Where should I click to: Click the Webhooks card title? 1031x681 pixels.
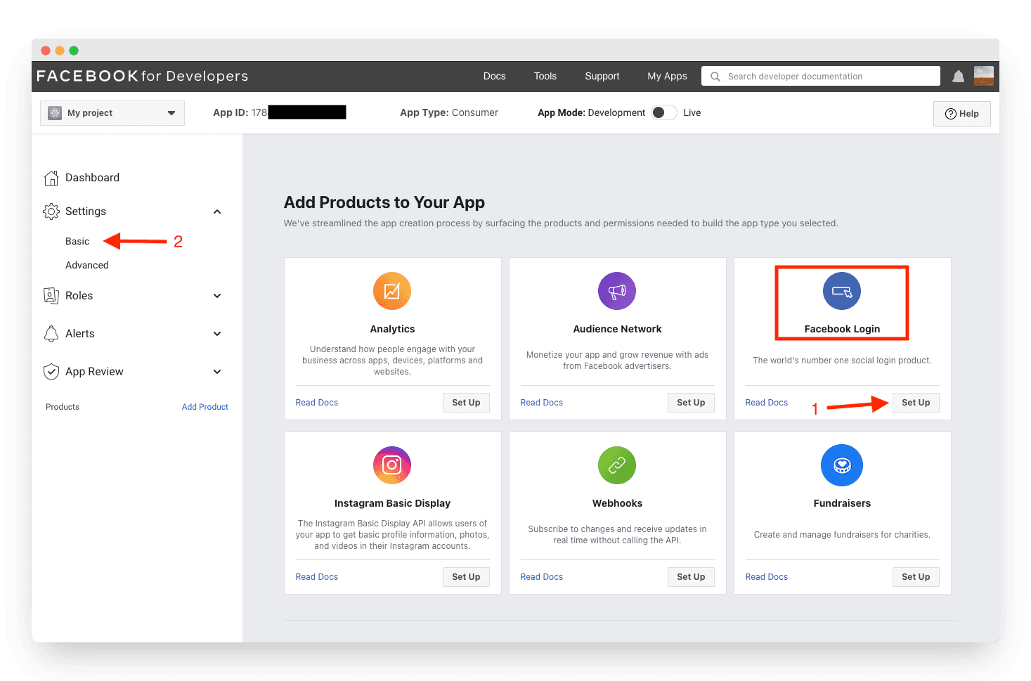[x=617, y=503]
